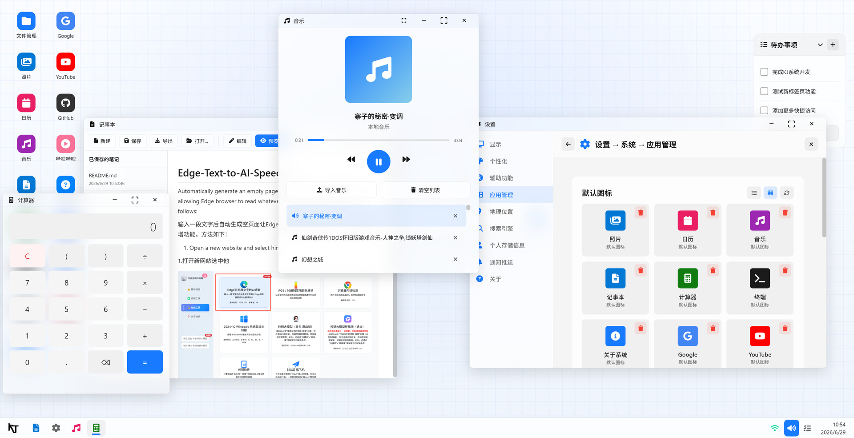Screen dimensions: 854x438
Task: Switch default icons to grid view
Action: [x=770, y=193]
